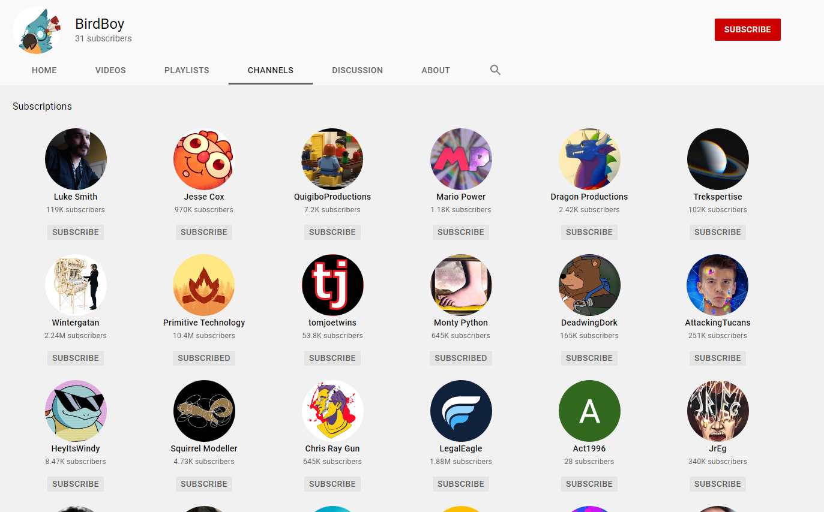Screen dimensions: 824x512
Task: Subscribe to DeadwingDork
Action: 589,358
